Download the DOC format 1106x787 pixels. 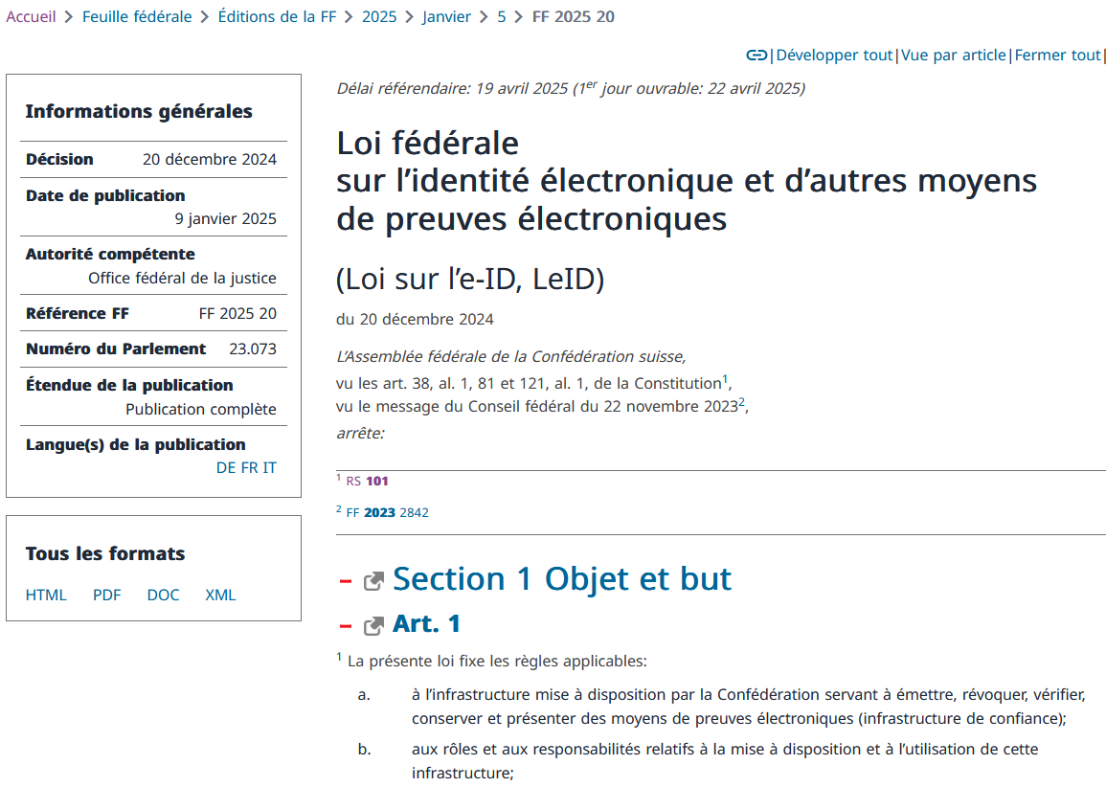tap(163, 596)
